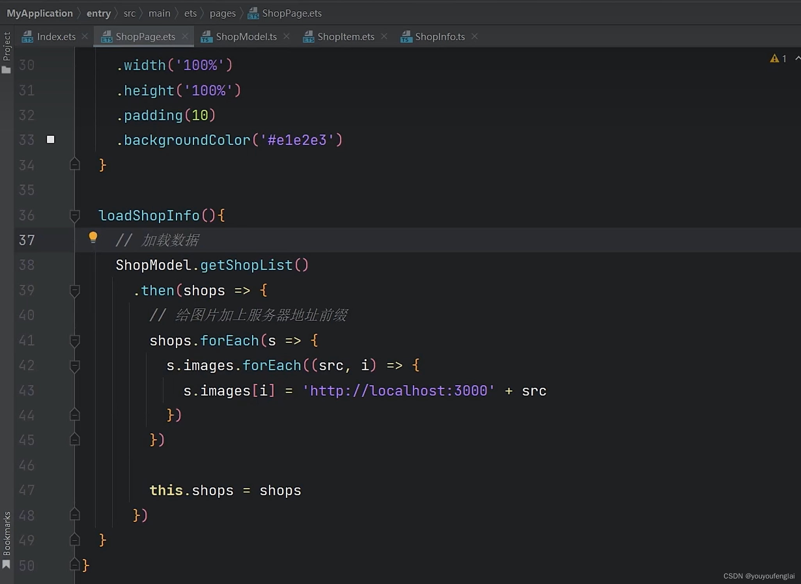The width and height of the screenshot is (801, 584).
Task: Click the up arrow next to the warning count
Action: [x=797, y=58]
